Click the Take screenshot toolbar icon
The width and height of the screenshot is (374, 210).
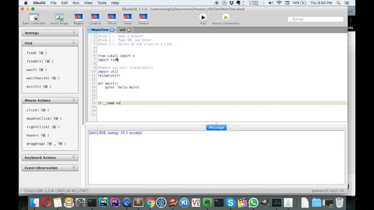[34, 19]
